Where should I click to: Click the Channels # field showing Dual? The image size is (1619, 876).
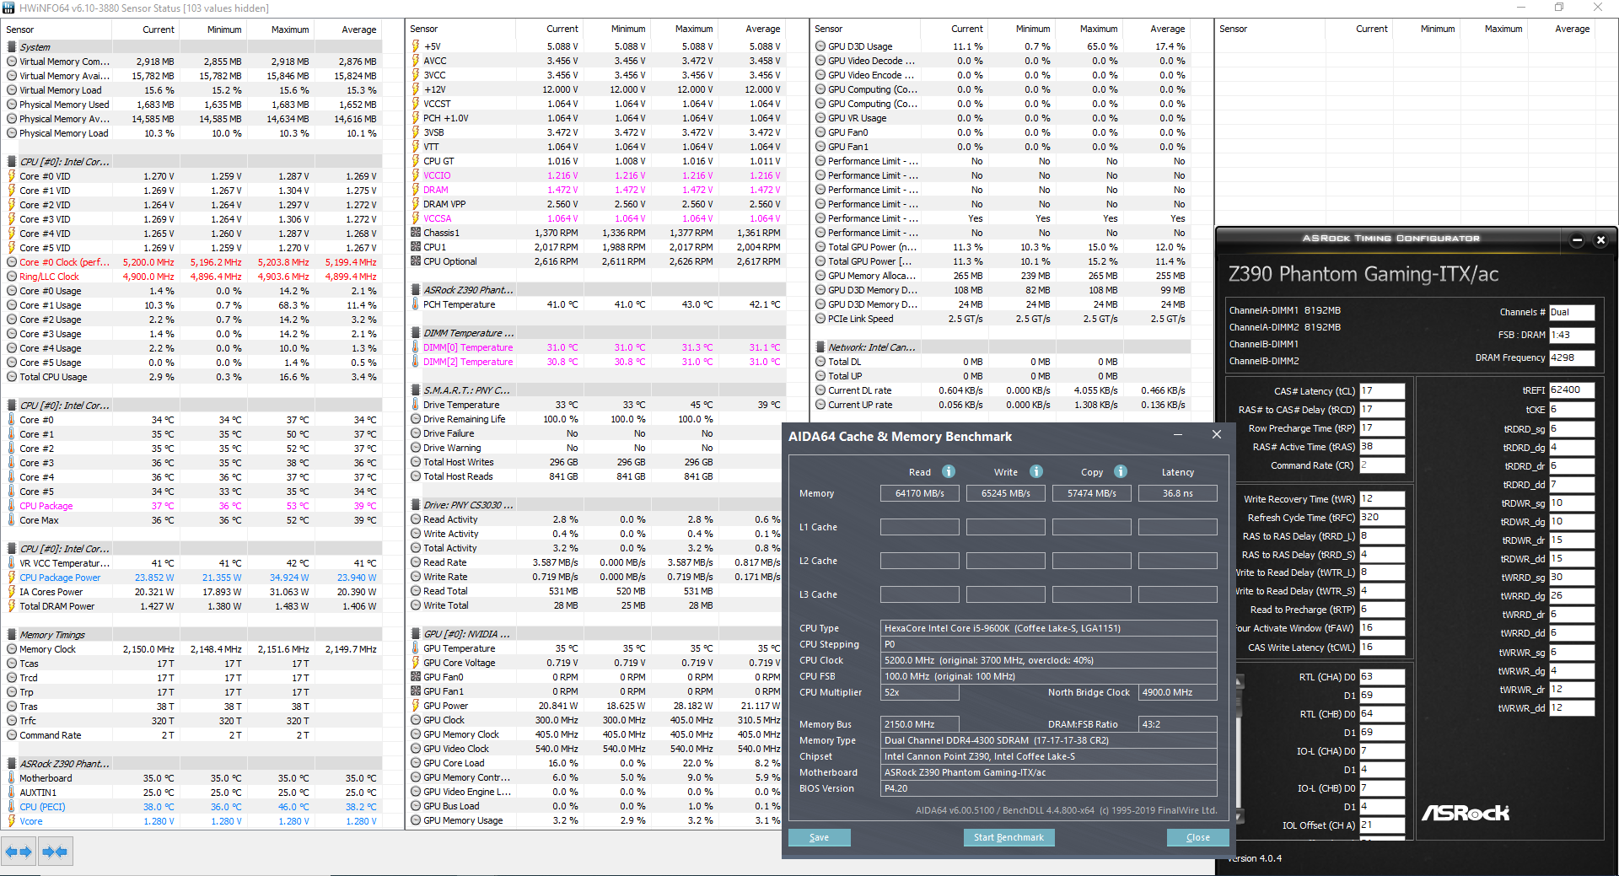(1572, 312)
